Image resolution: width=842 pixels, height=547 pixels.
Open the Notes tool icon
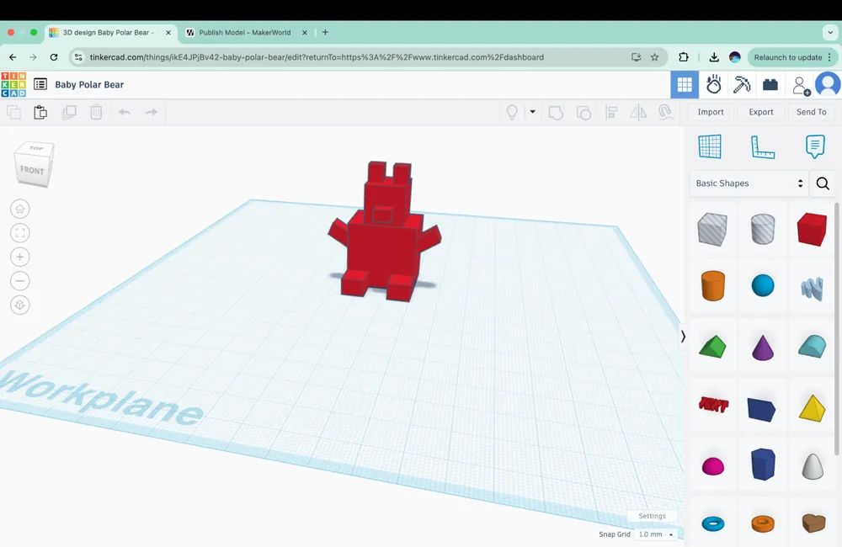point(814,146)
